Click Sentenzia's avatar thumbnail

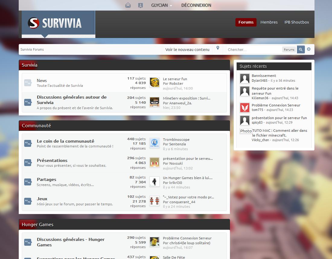155,143
